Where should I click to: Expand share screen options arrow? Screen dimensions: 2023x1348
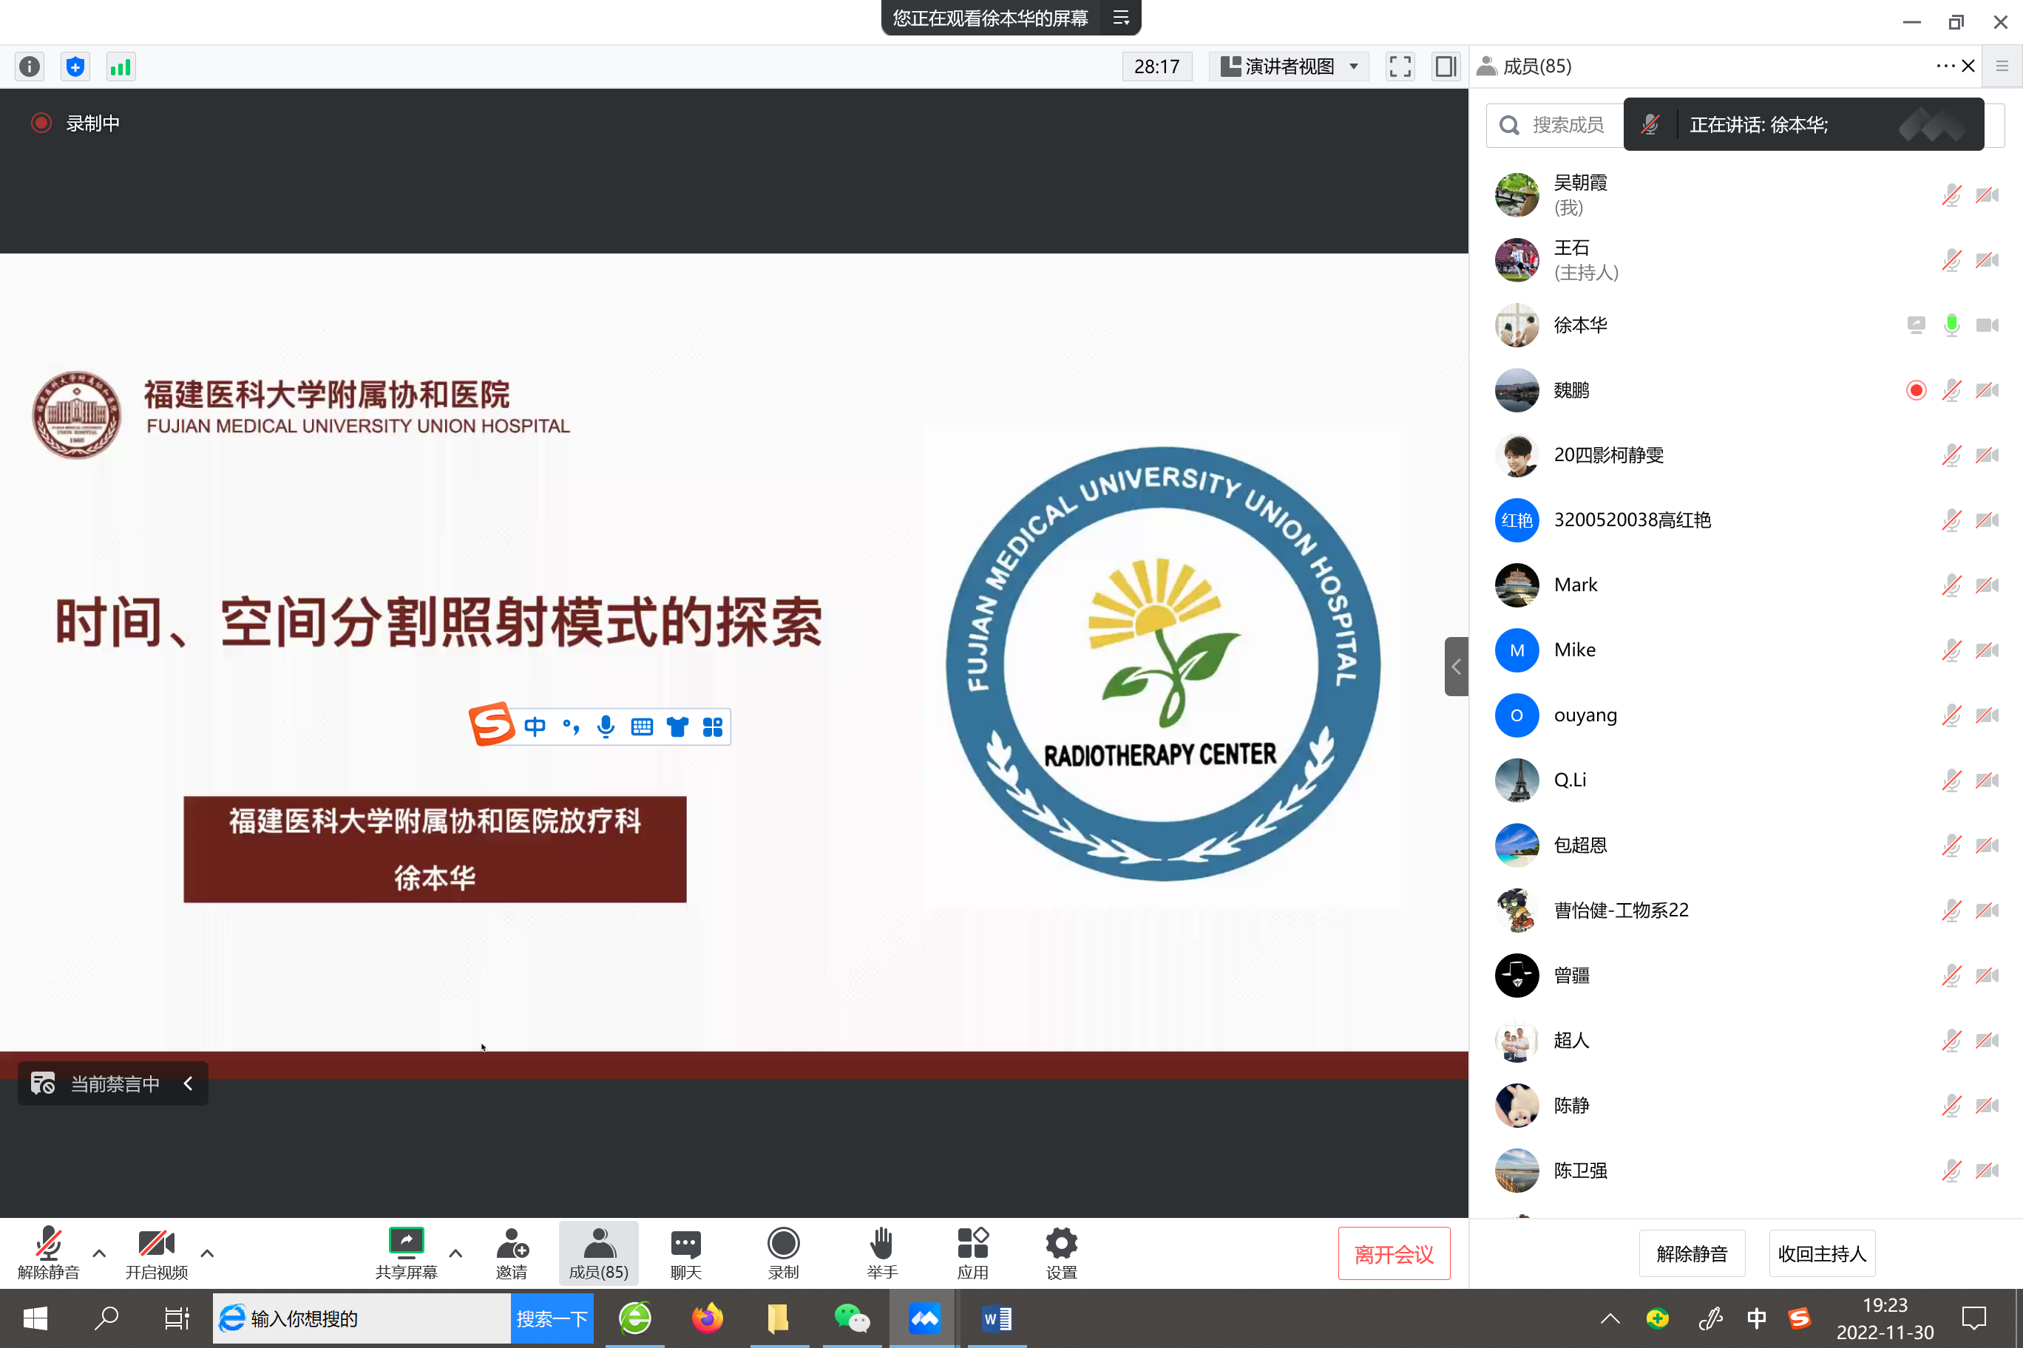click(456, 1253)
